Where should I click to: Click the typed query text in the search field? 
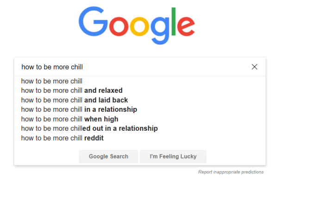coord(52,67)
